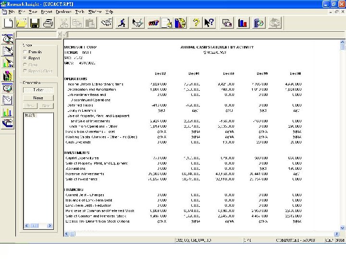
Task: Activate the What's This pointer help icon
Action: pyautogui.click(x=209, y=23)
